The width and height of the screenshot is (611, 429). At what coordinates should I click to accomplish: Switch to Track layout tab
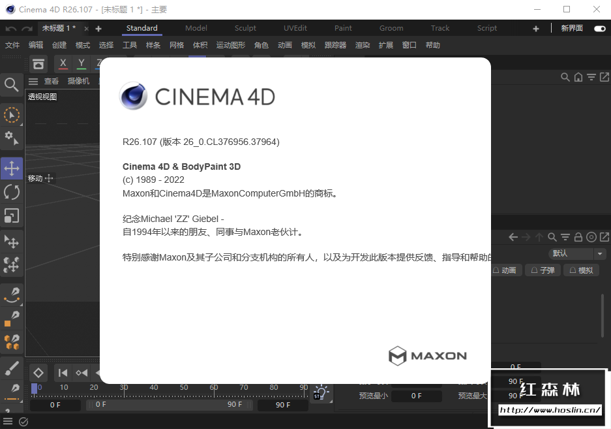click(440, 28)
